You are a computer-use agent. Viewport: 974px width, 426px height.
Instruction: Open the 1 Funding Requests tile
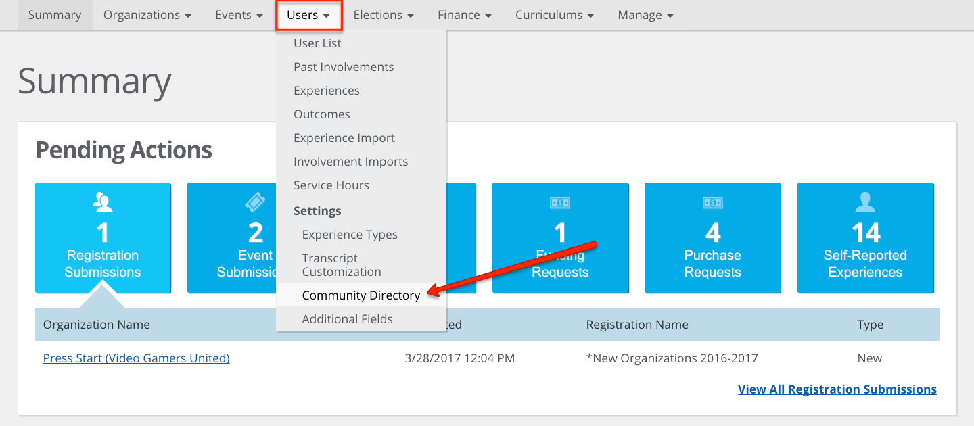560,238
